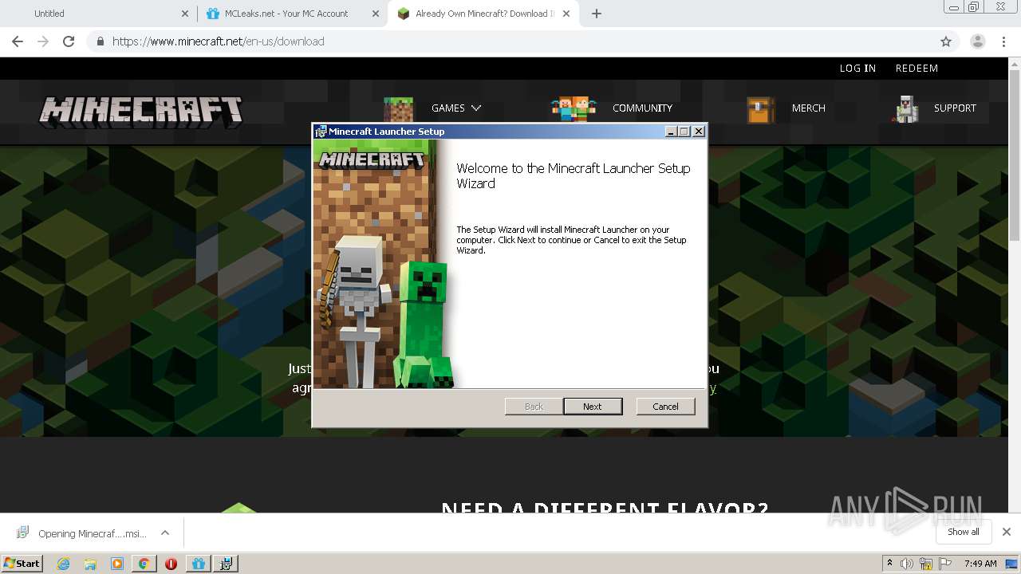The image size is (1021, 574).
Task: Click the Opening Minecraft msi download item
Action: (83, 533)
